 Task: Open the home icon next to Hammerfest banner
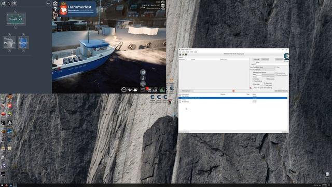point(56,3)
